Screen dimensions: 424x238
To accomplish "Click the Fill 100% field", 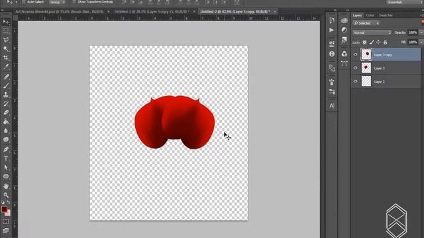I will pos(413,42).
